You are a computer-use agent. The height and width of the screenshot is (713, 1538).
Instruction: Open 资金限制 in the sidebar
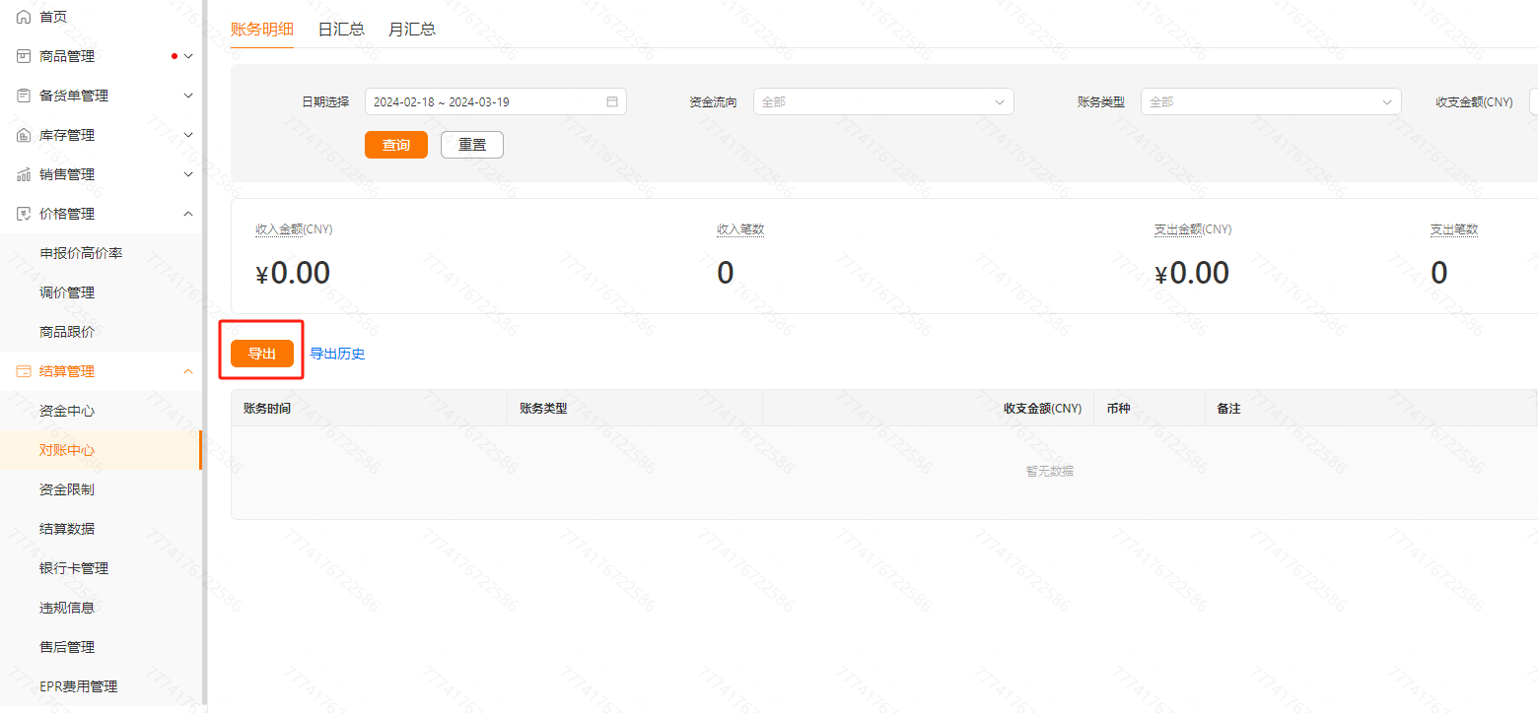[x=67, y=489]
